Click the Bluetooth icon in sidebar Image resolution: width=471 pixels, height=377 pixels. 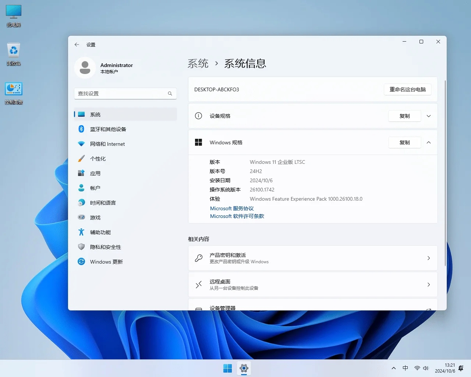click(81, 129)
